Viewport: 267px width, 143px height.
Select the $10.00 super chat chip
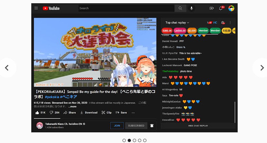pos(226,31)
